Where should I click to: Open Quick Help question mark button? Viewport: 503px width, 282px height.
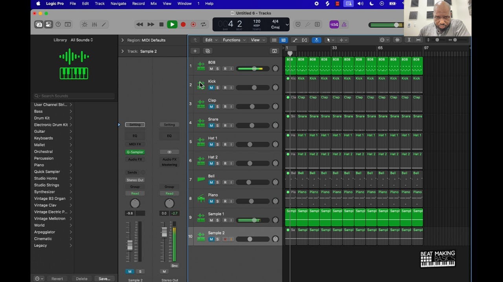[x=58, y=24]
